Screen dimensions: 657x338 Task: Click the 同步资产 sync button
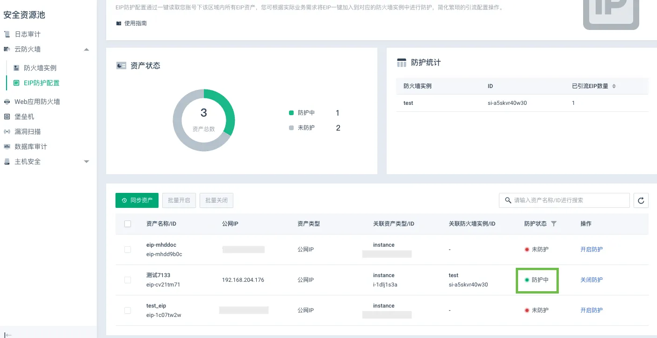pos(137,200)
